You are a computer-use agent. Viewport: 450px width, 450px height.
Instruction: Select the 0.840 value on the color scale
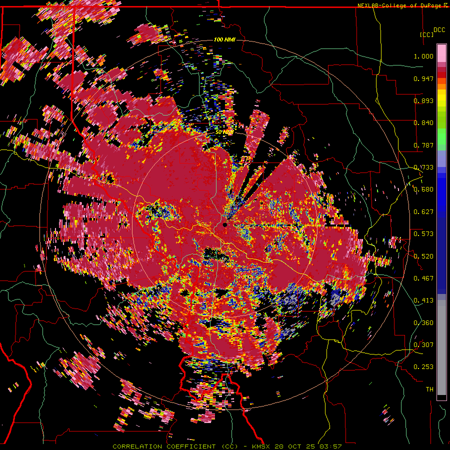coord(423,123)
